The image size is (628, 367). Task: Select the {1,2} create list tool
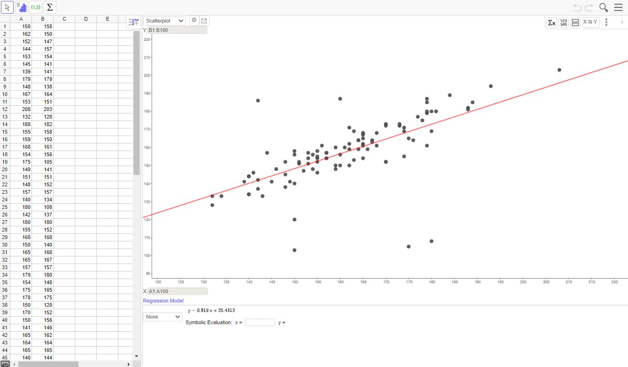click(36, 7)
